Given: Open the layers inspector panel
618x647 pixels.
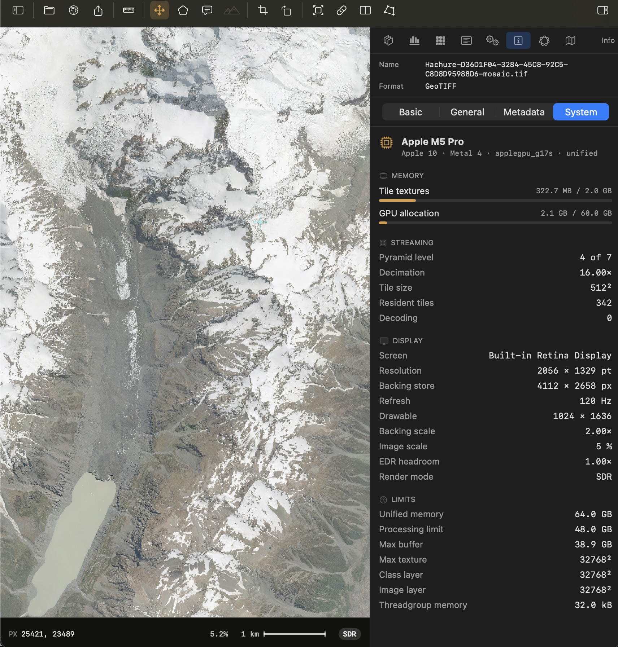Looking at the screenshot, I should [388, 40].
